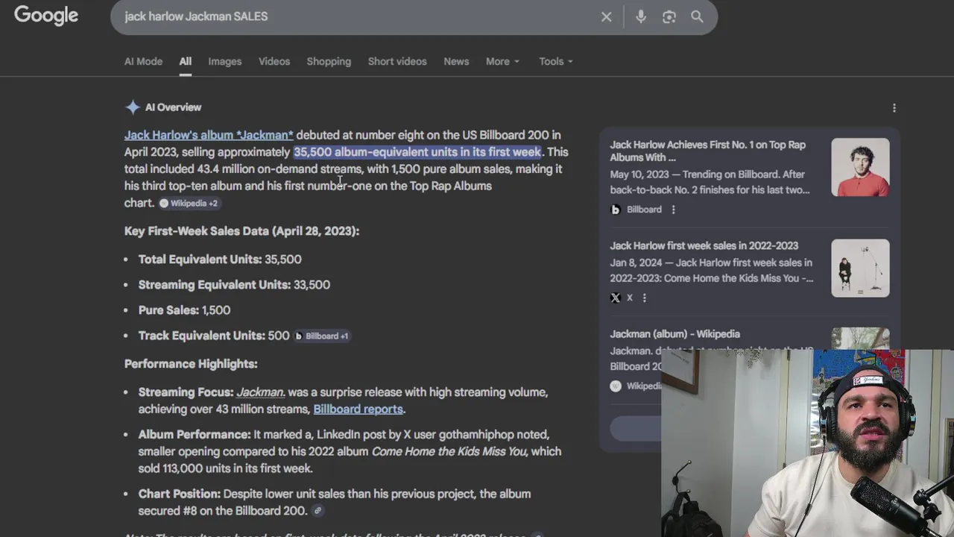Open the Videos tab

[x=274, y=61]
